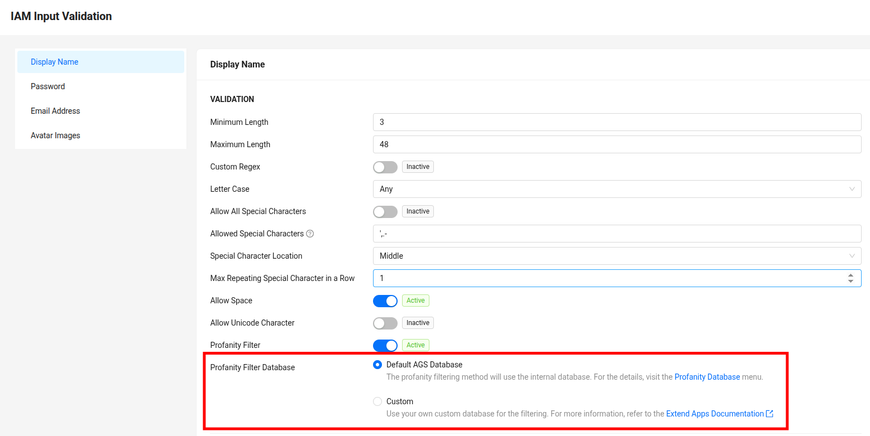Toggle Allow All Special Characters on
This screenshot has height=436, width=870.
(385, 211)
